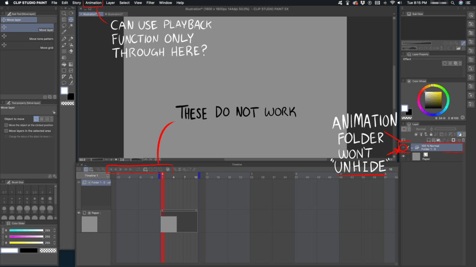Expand Folder 1 track in timeline
This screenshot has width=476, height=267.
(89, 182)
